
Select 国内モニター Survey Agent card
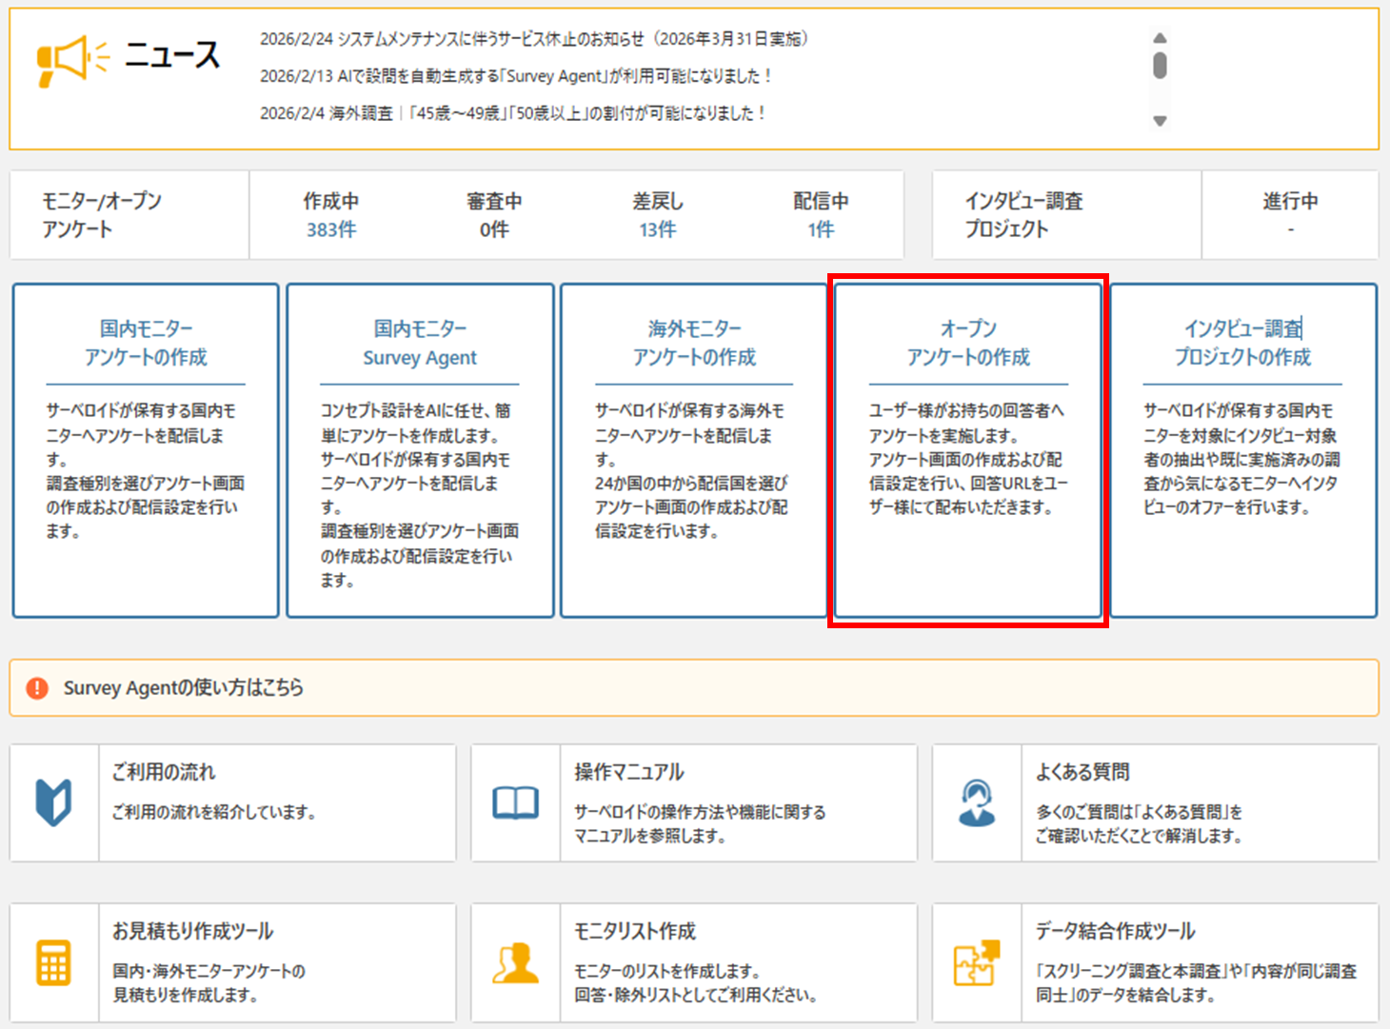420,450
